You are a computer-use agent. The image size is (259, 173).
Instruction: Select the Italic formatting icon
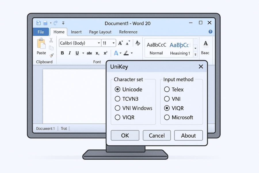coord(69,53)
